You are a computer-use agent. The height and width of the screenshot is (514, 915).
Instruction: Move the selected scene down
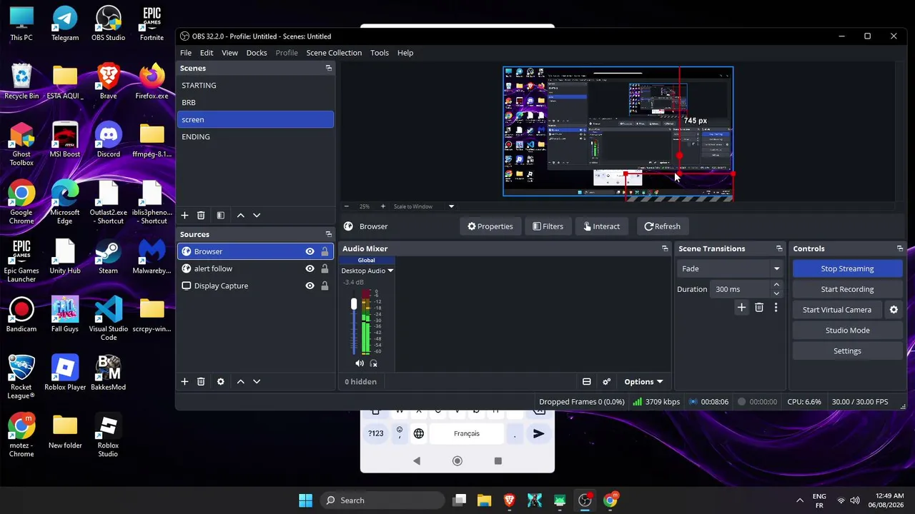[257, 215]
